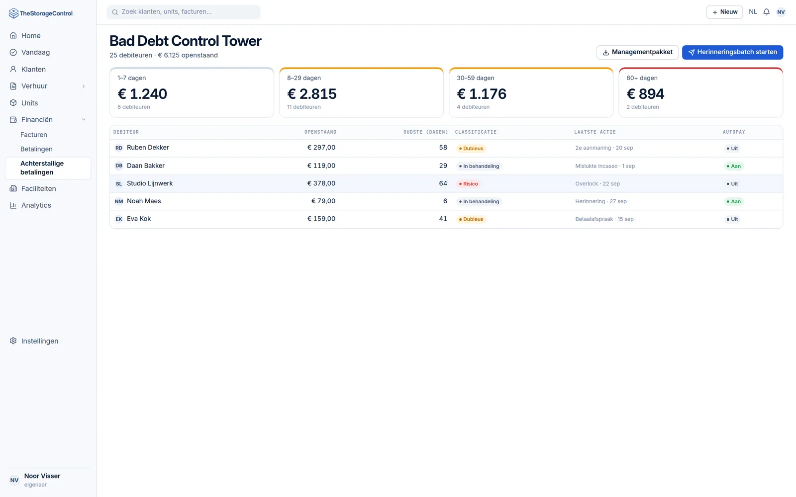
Task: Click the SL avatar of Studio Lijnwerk
Action: (x=119, y=184)
